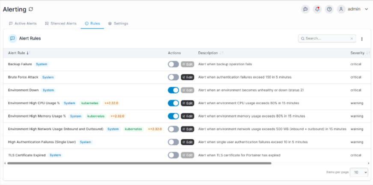
Task: Click the admin user avatar icon
Action: tap(341, 9)
